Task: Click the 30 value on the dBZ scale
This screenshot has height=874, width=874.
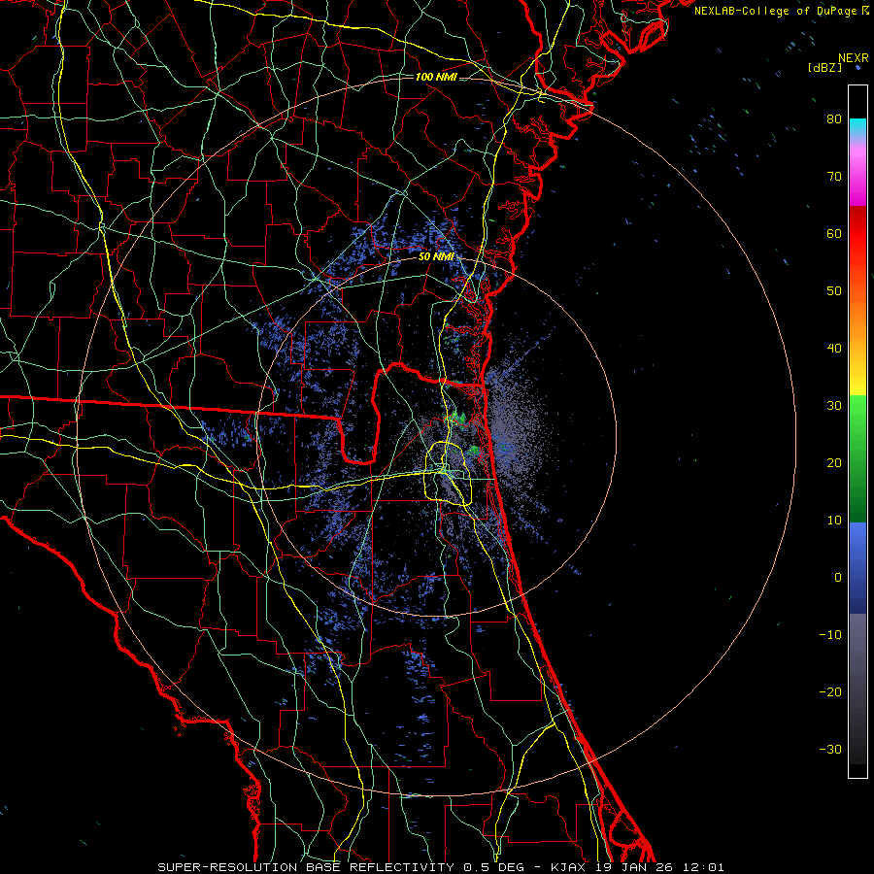Action: (834, 405)
